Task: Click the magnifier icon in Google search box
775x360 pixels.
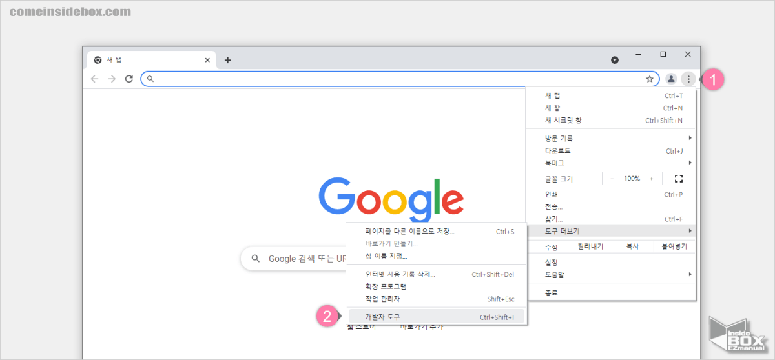Action: point(256,259)
